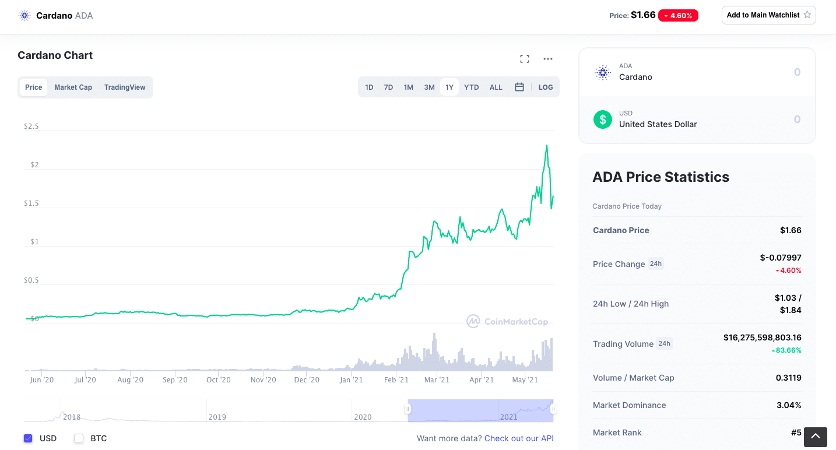The image size is (836, 450).
Task: Open the 24h dropdown next to Trading Volume
Action: point(664,343)
